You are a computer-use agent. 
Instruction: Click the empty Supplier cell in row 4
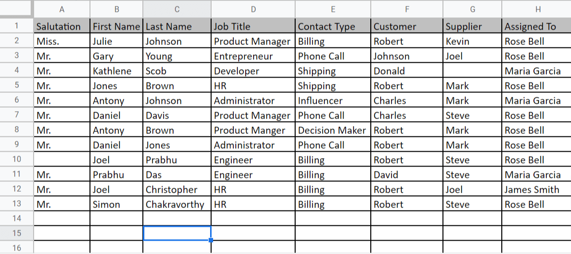click(x=472, y=71)
